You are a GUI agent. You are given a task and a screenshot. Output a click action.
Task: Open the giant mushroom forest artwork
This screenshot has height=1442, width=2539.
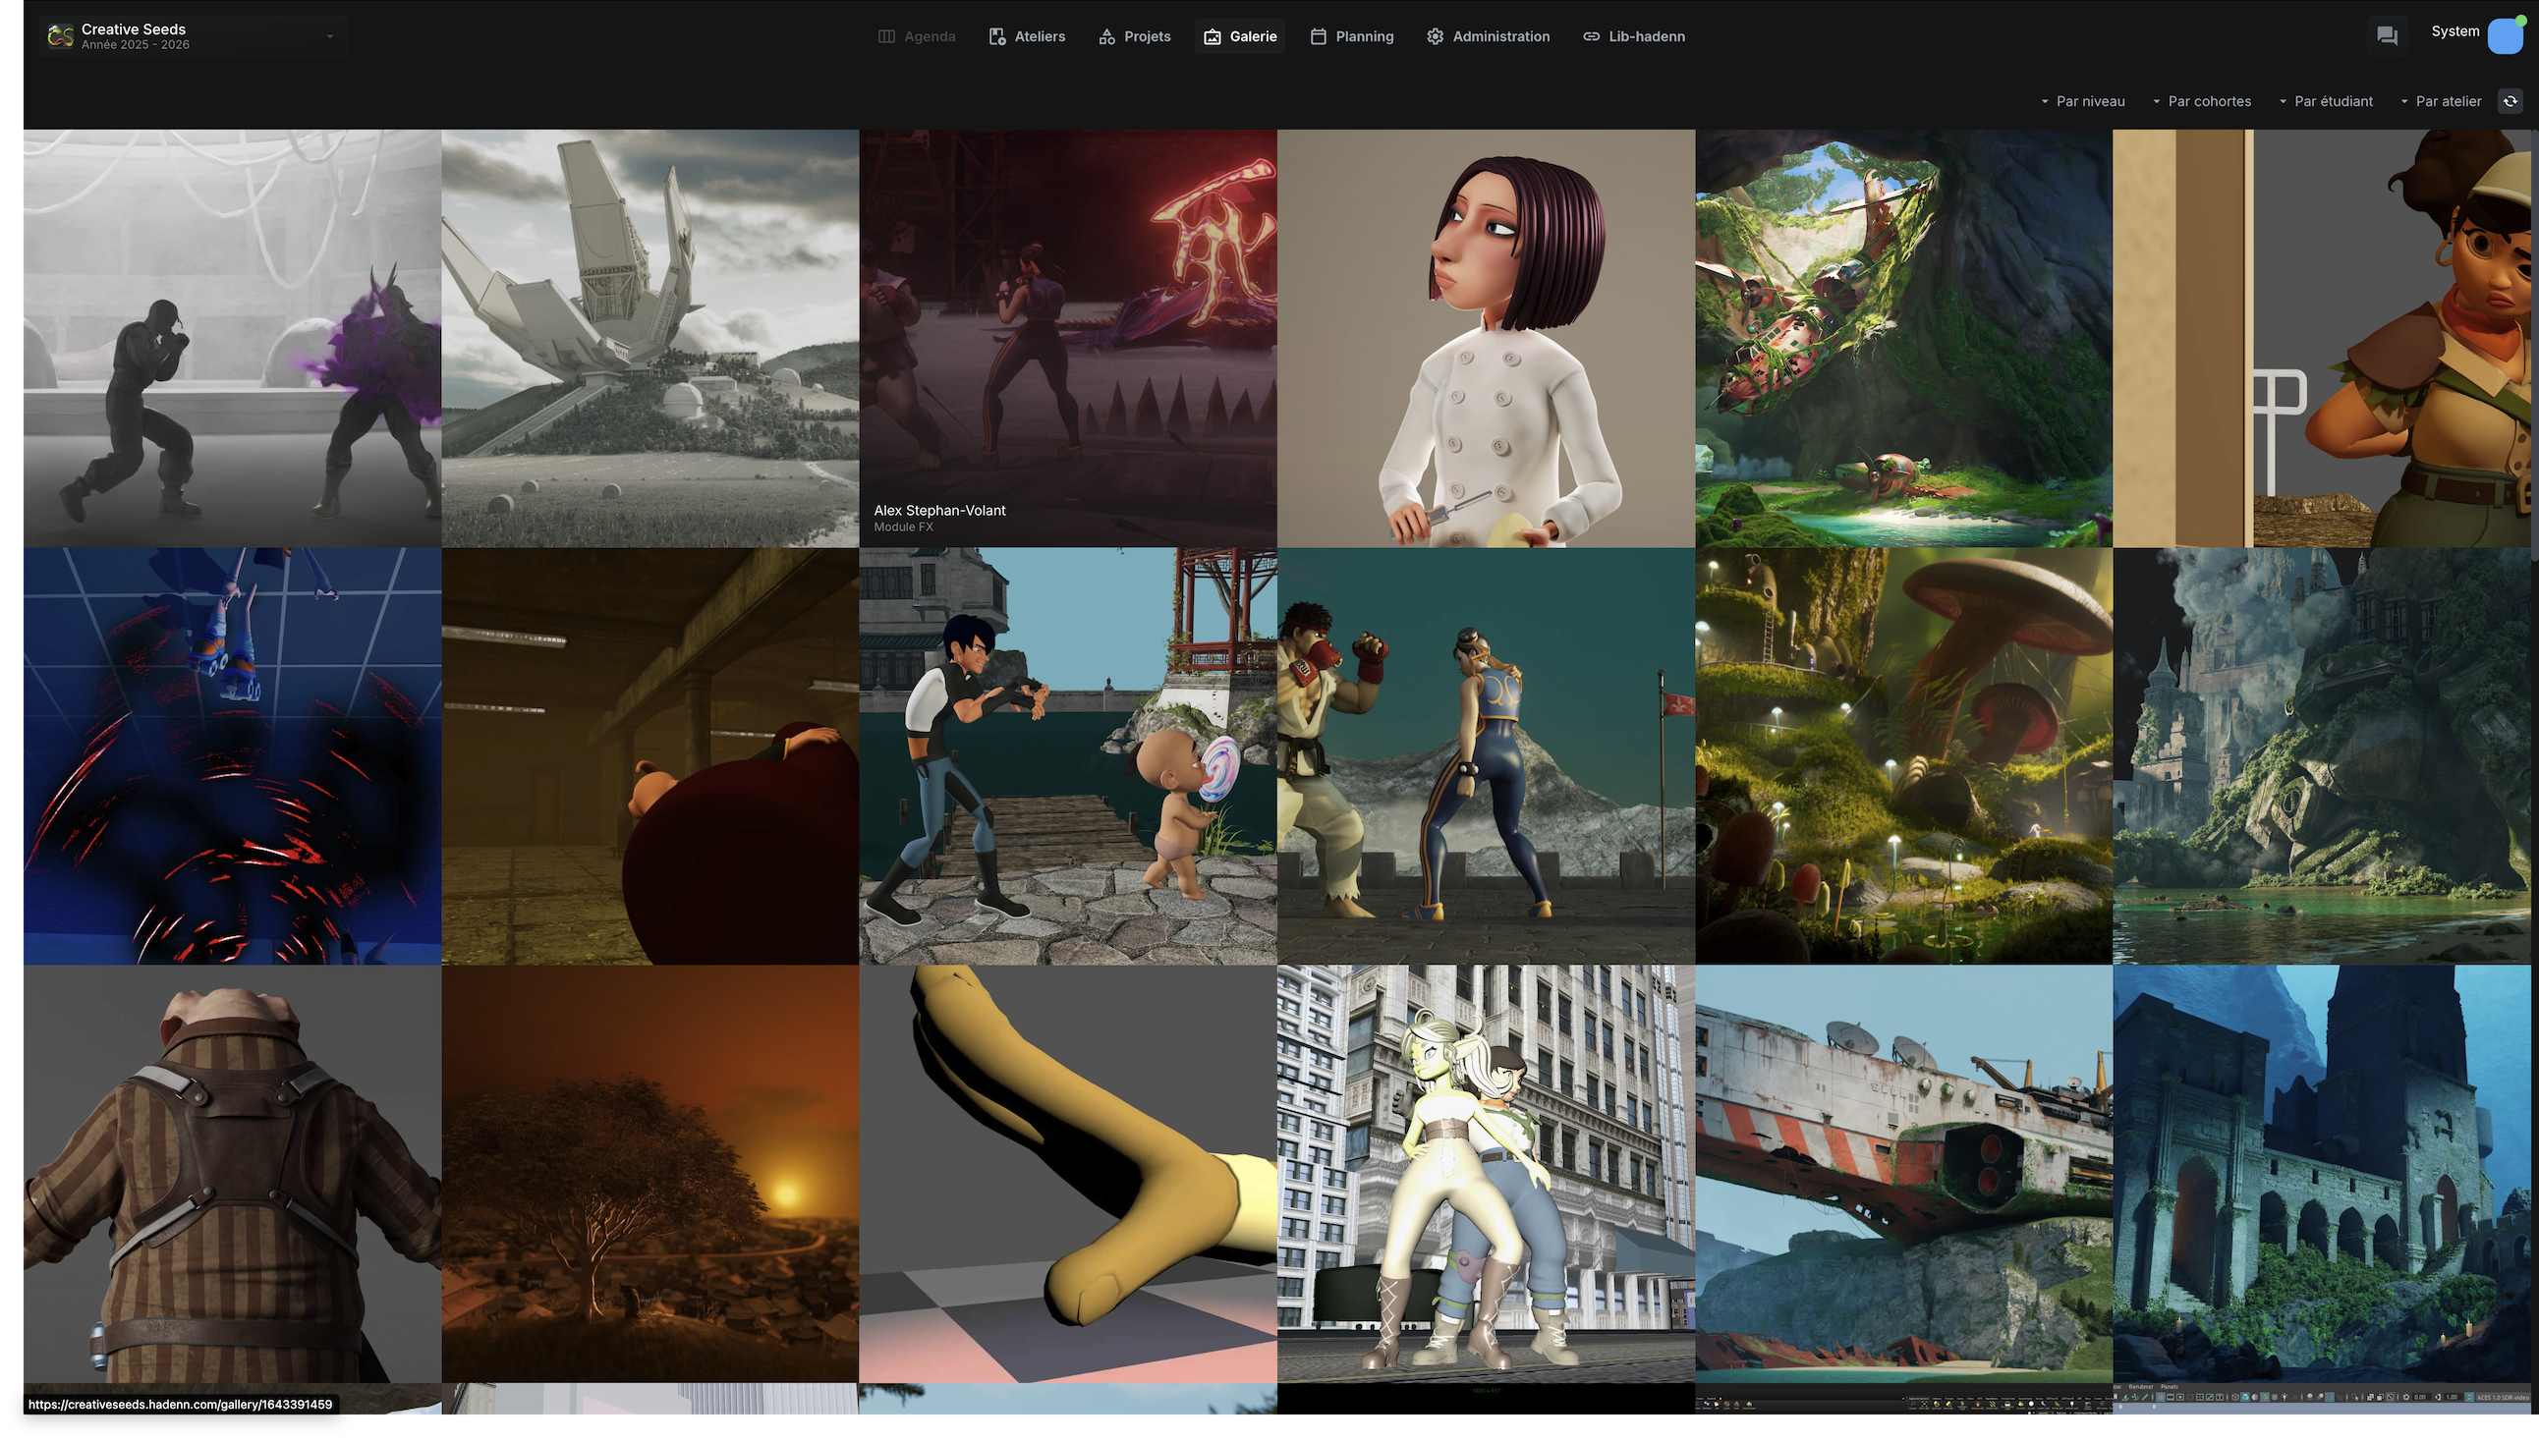pos(1904,756)
